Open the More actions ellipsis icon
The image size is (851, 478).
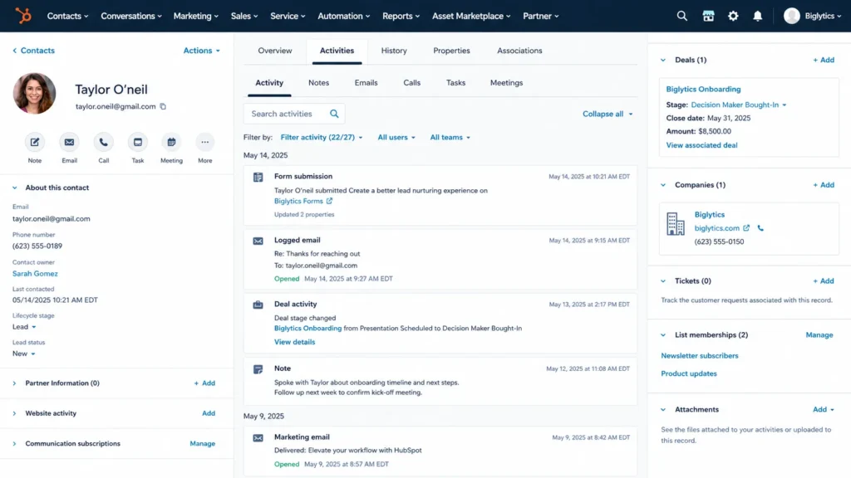pos(204,142)
